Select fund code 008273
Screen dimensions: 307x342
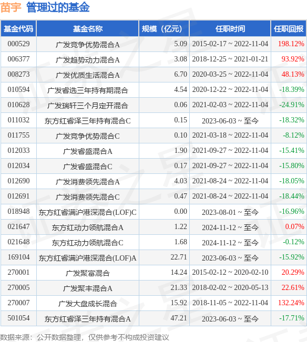coord(18,75)
